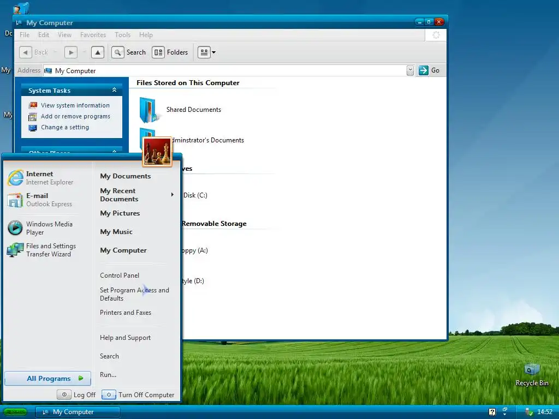
Task: Click inside the Address input field
Action: (224, 70)
